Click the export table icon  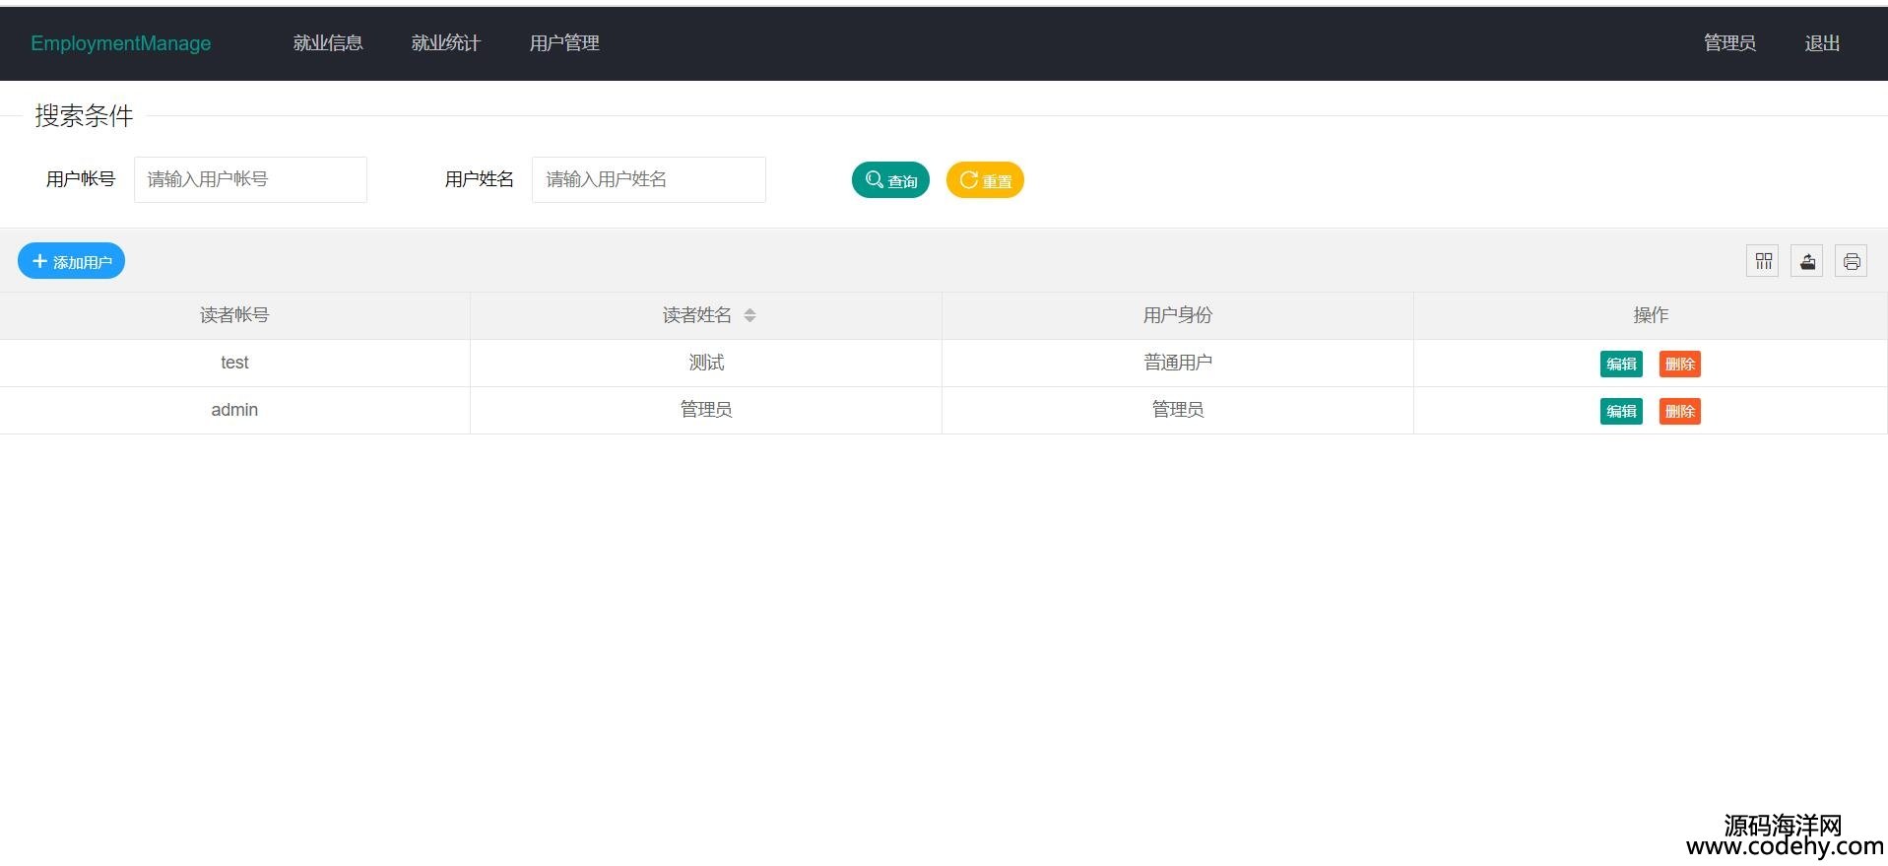coord(1806,261)
